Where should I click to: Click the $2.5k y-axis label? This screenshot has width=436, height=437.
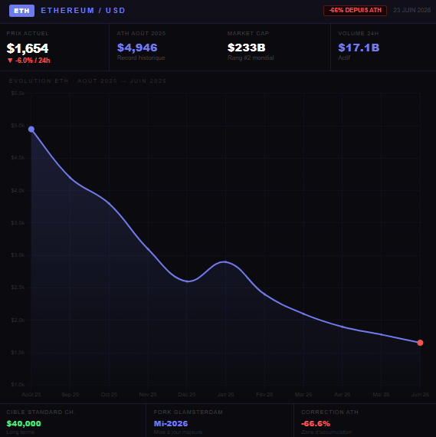point(18,287)
